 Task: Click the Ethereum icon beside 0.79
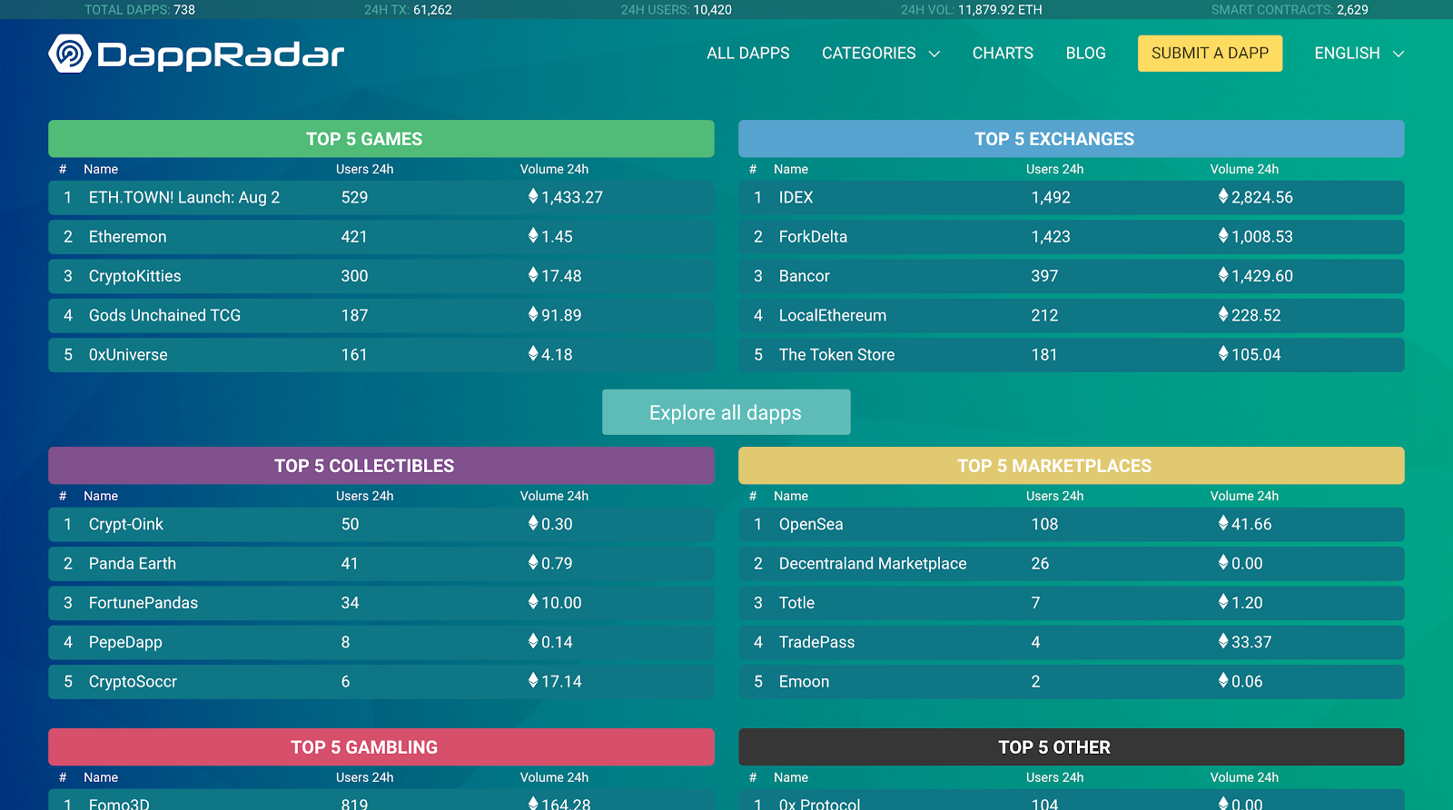[533, 562]
